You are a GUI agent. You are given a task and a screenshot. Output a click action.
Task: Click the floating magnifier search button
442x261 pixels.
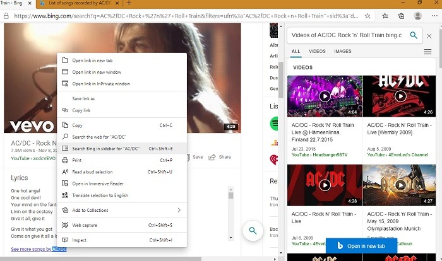pos(253,231)
